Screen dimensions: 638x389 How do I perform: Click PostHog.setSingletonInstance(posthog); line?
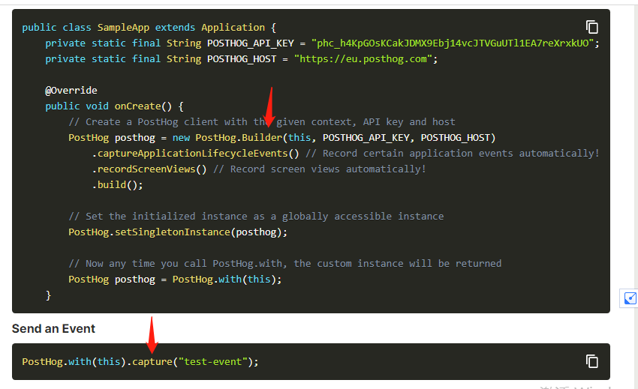[x=178, y=232]
